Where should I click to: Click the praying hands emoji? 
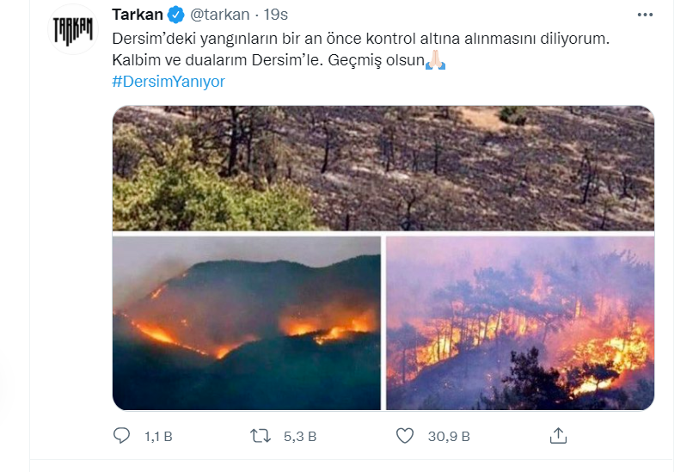click(x=436, y=60)
